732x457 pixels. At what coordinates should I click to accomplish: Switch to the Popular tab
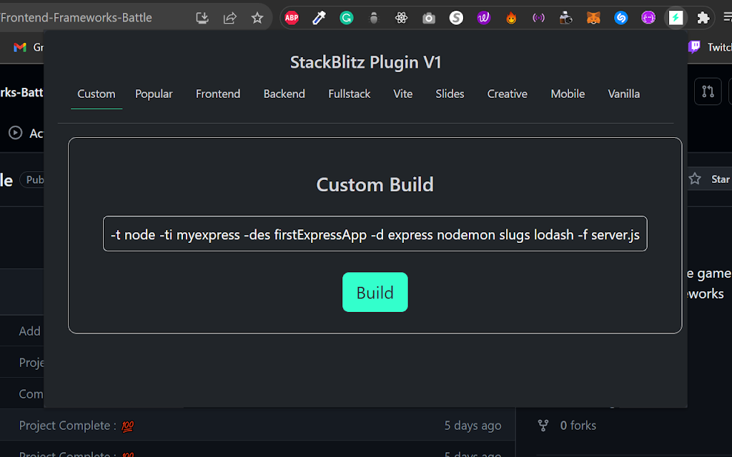pos(154,94)
